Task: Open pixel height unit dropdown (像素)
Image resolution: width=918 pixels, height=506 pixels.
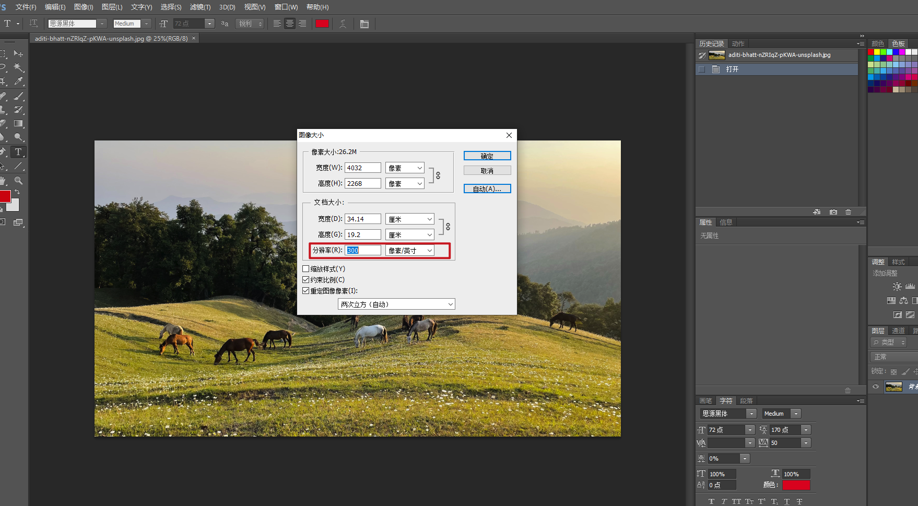Action: (405, 184)
